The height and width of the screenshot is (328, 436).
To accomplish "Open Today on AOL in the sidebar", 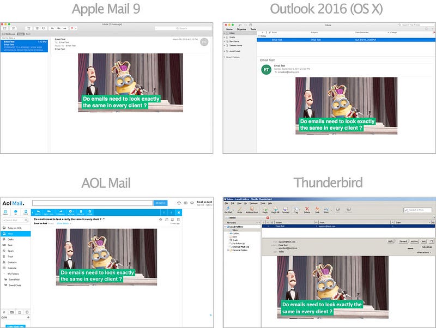I will [15, 228].
